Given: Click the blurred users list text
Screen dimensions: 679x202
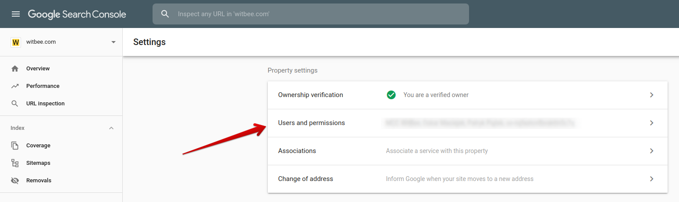Looking at the screenshot, I should click(480, 123).
